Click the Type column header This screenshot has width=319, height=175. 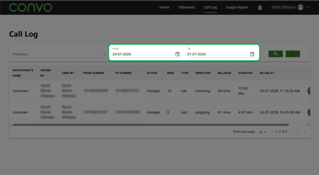tap(185, 73)
